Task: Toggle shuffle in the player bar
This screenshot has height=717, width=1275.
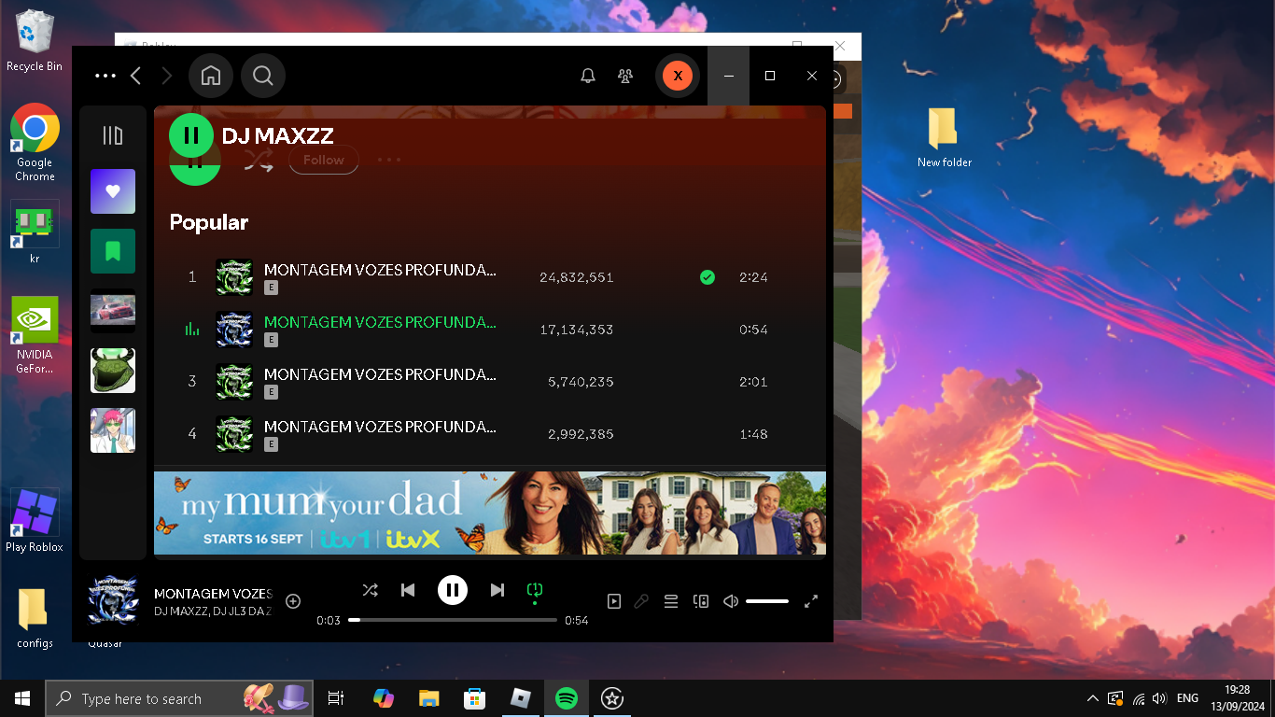Action: coord(370,590)
